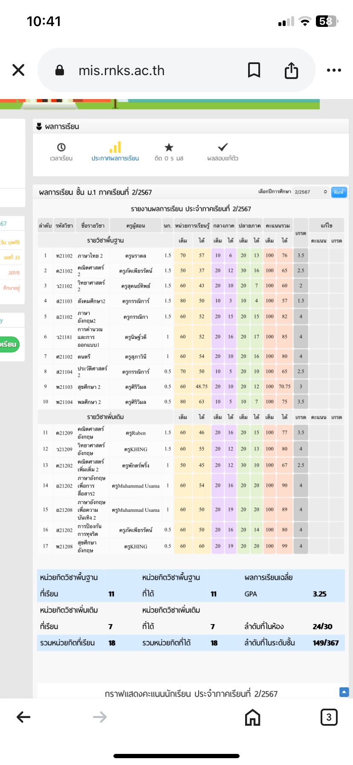Open the 2/2567 academic year dropdown
This screenshot has height=765, width=353.
[x=311, y=192]
